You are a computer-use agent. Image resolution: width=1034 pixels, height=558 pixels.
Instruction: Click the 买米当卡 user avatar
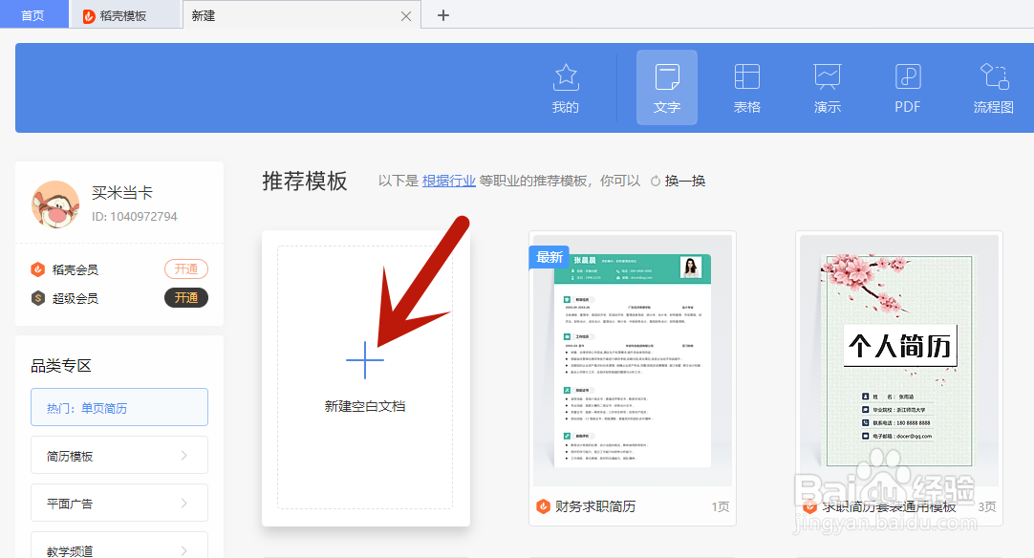click(55, 202)
